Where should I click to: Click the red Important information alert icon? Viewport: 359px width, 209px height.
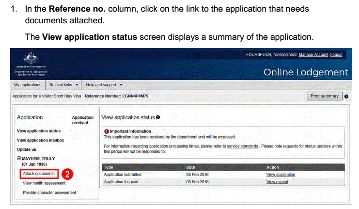pyautogui.click(x=107, y=131)
